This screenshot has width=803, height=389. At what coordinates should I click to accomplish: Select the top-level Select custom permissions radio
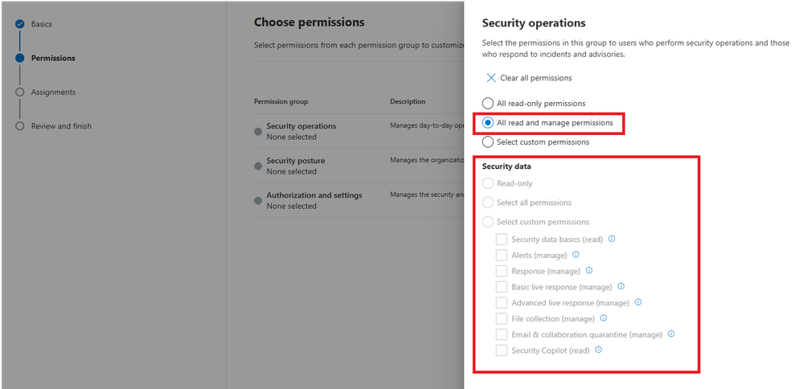(488, 142)
